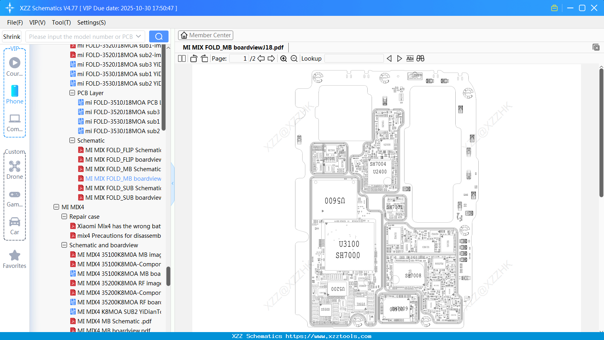The width and height of the screenshot is (604, 340).
Task: Click the Shrink button
Action: click(x=12, y=36)
